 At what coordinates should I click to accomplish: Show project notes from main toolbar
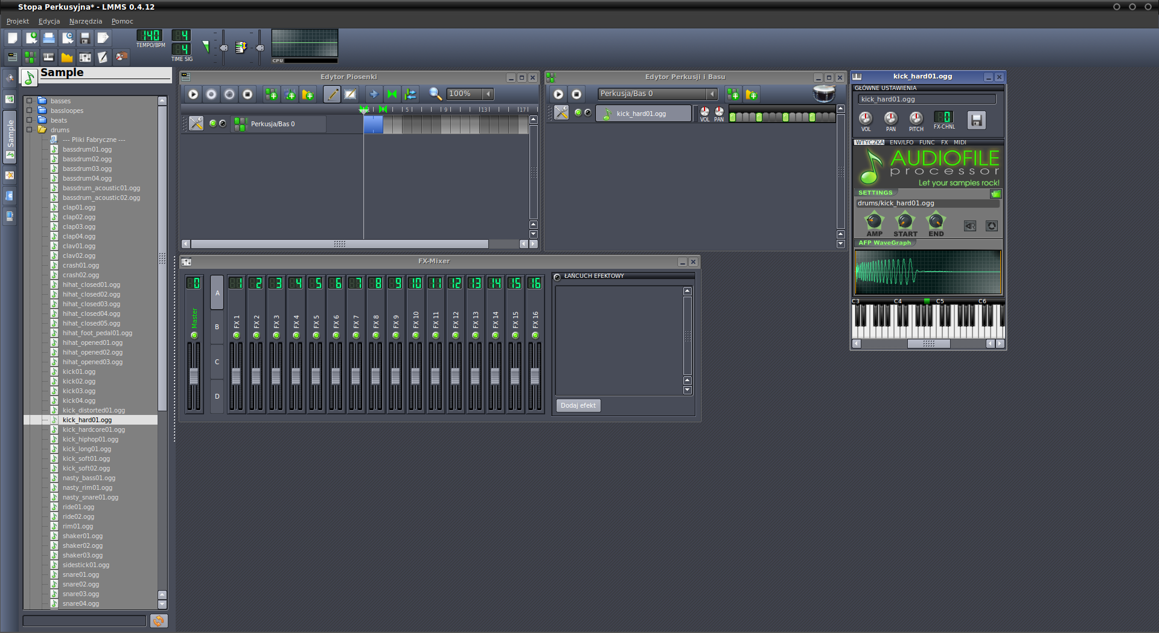(x=103, y=57)
